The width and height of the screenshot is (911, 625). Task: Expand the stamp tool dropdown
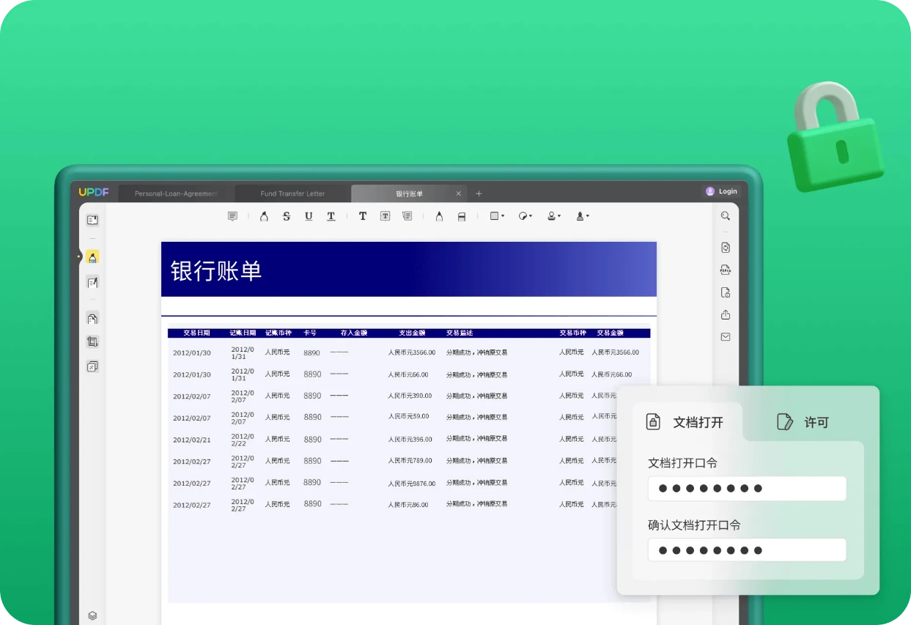coord(554,216)
